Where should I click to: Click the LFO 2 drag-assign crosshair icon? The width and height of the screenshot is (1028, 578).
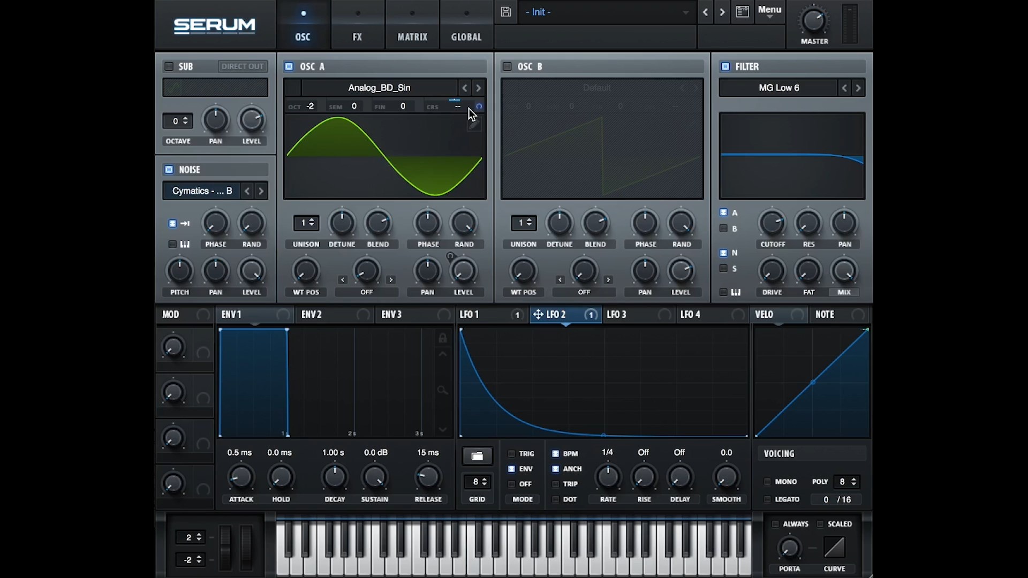[x=538, y=314]
